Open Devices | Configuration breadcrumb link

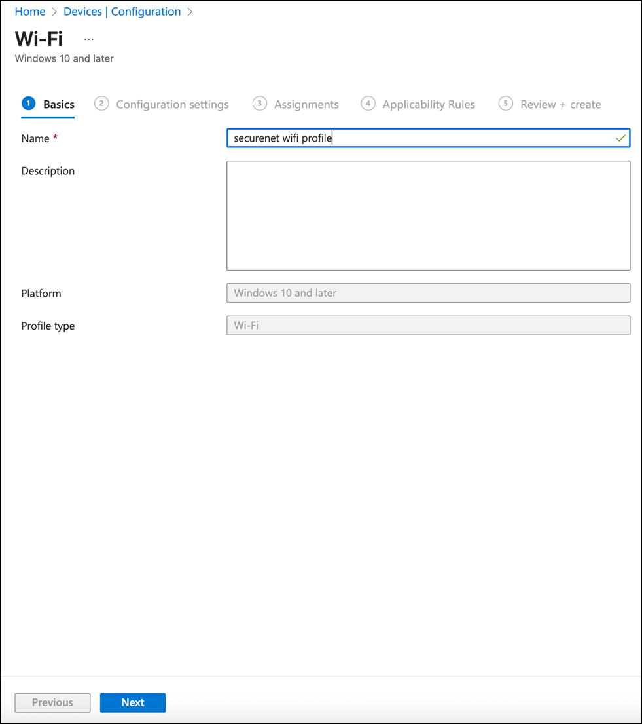(x=122, y=12)
